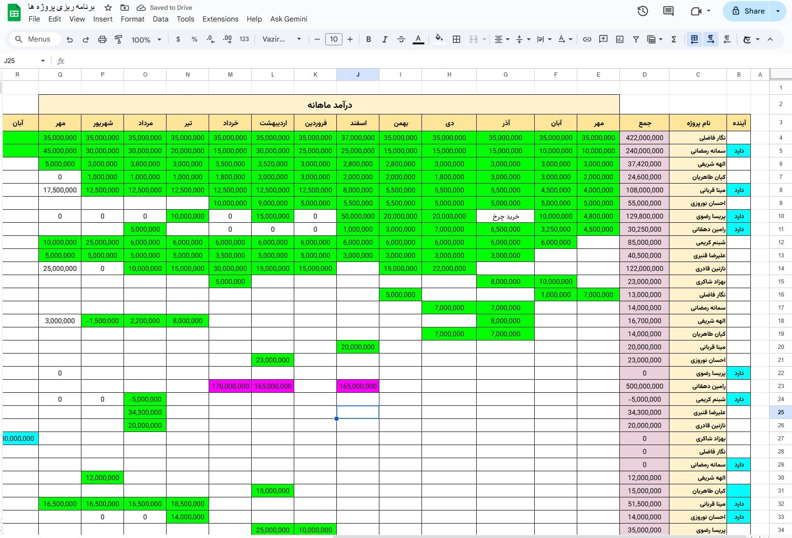Click Ask Gemini in the menu bar
792x538 pixels.
point(288,19)
